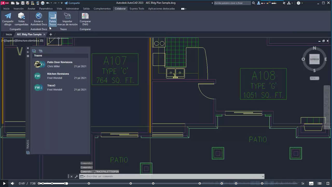This screenshot has width=332, height=187.
Task: Click the Undo arrow icon
Action: click(x=48, y=3)
